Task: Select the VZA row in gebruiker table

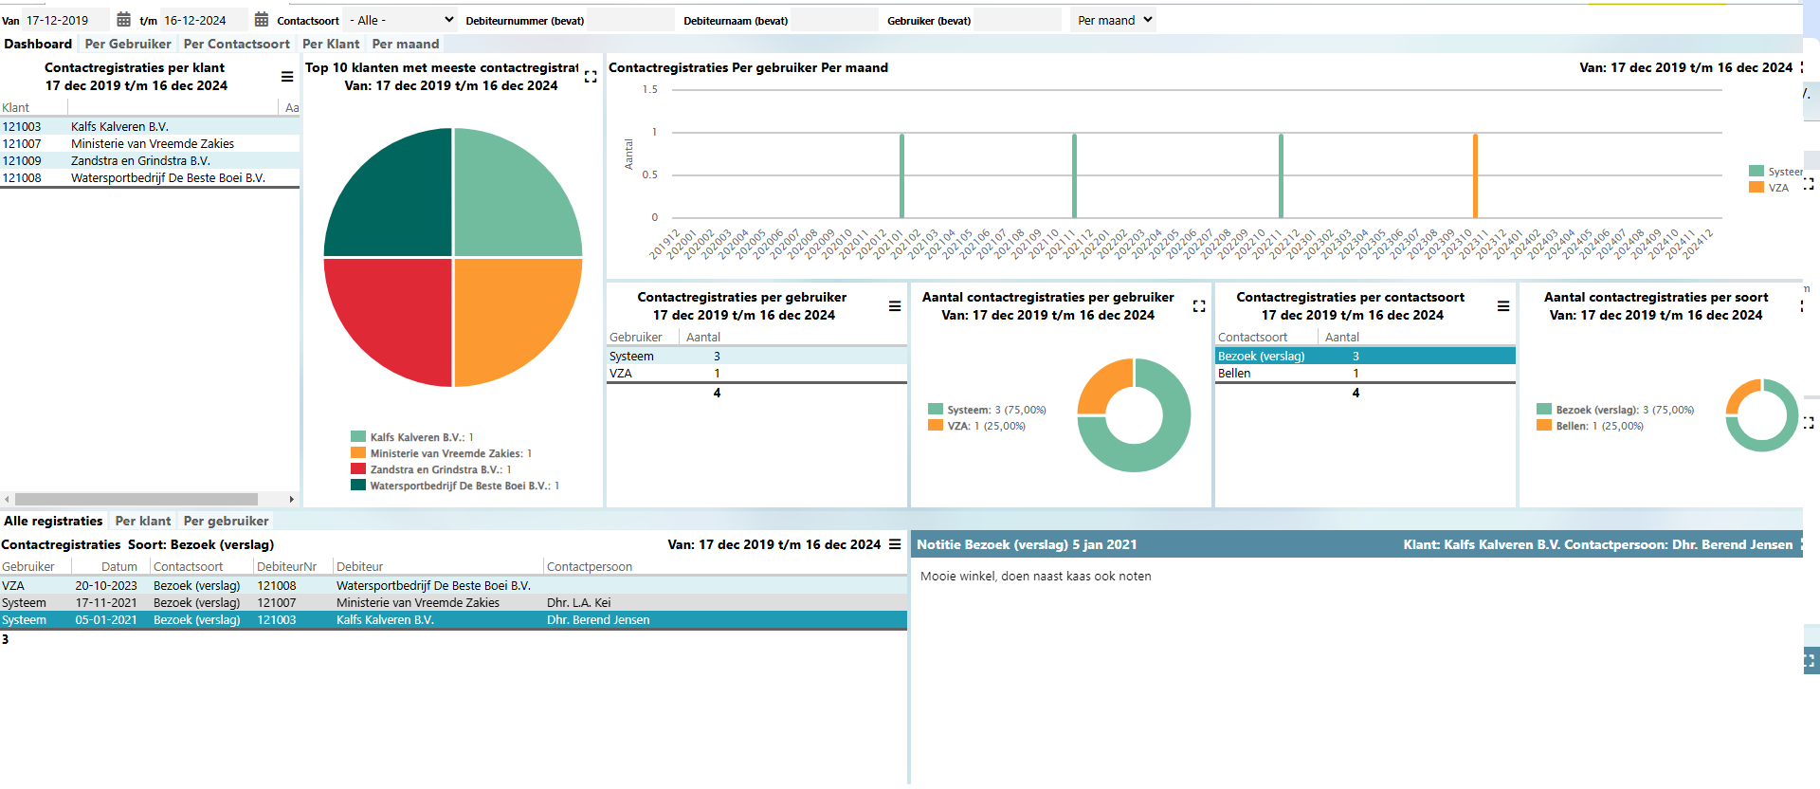Action: pos(756,373)
